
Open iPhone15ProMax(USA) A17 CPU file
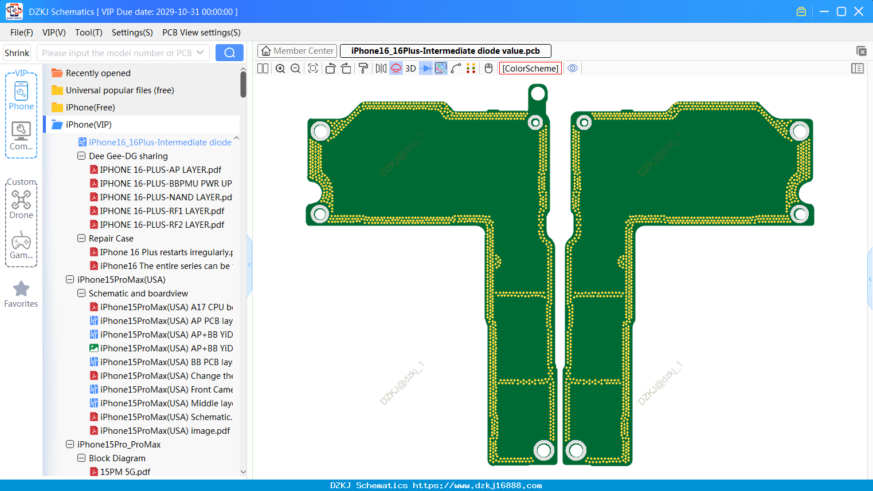pyautogui.click(x=161, y=307)
